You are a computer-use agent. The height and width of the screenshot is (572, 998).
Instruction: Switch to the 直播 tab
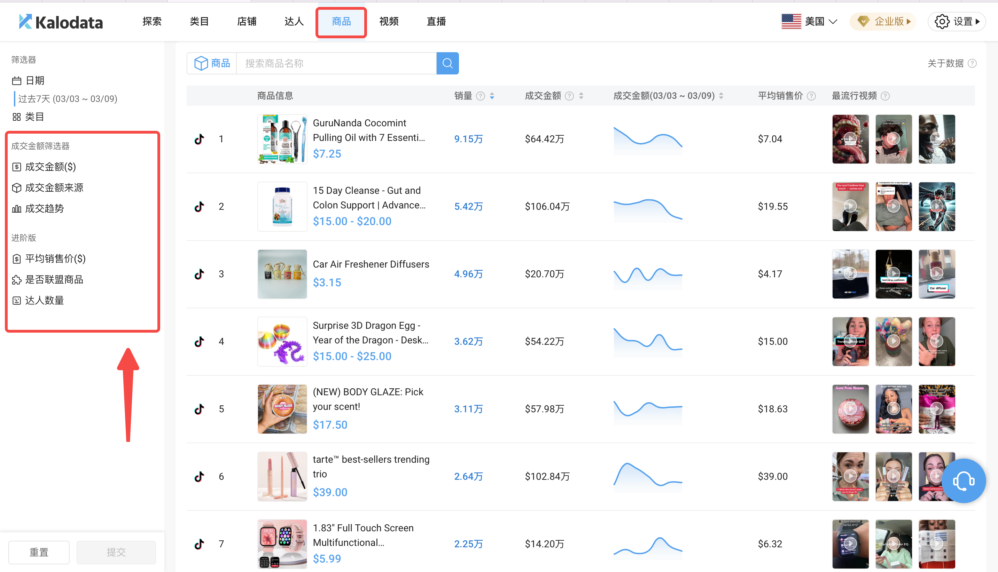436,22
